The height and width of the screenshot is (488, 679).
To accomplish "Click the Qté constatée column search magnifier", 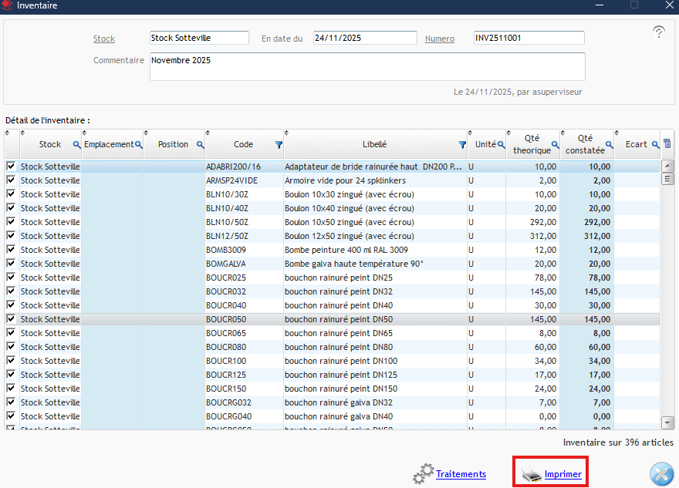I will pos(609,144).
